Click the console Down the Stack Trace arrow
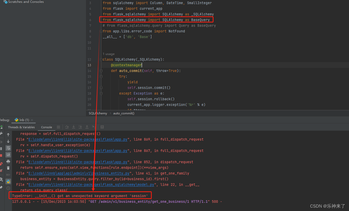This screenshot has width=349, height=211. click(8, 141)
